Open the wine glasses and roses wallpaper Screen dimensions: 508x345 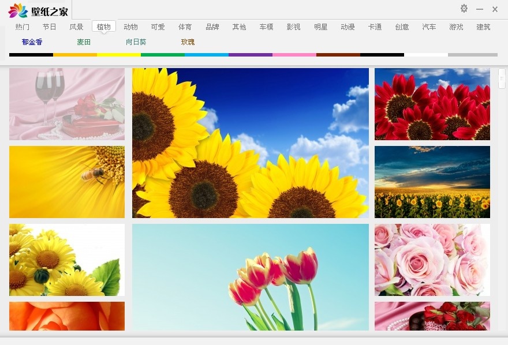pos(67,104)
